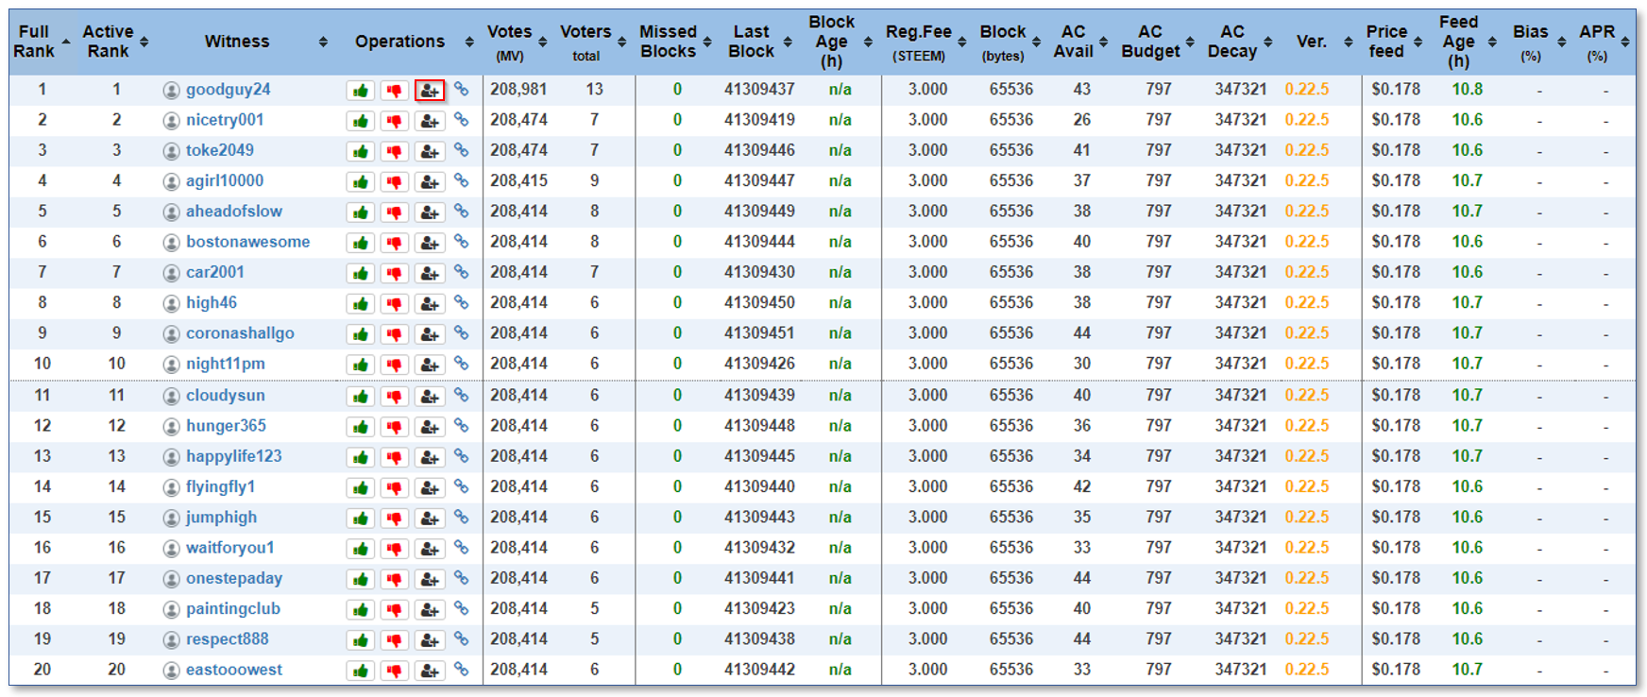This screenshot has height=697, width=1647.
Task: Set proxy icon for paintingclub row
Action: coord(429,610)
